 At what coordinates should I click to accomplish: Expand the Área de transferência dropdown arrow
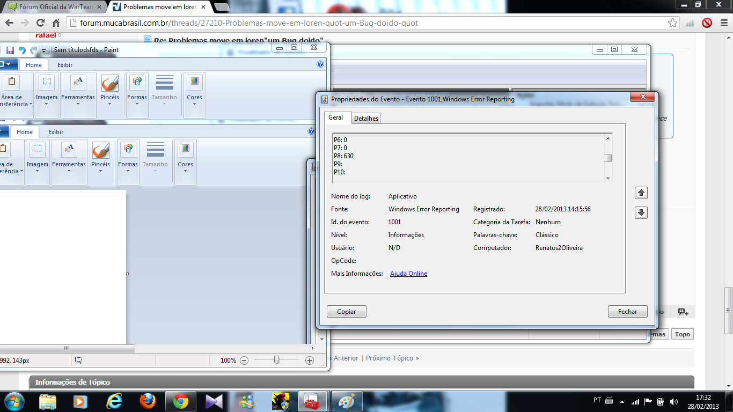31,104
